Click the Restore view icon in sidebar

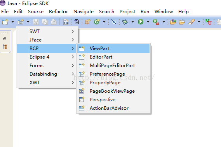[5, 38]
